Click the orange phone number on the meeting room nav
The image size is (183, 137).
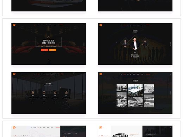point(61,74)
